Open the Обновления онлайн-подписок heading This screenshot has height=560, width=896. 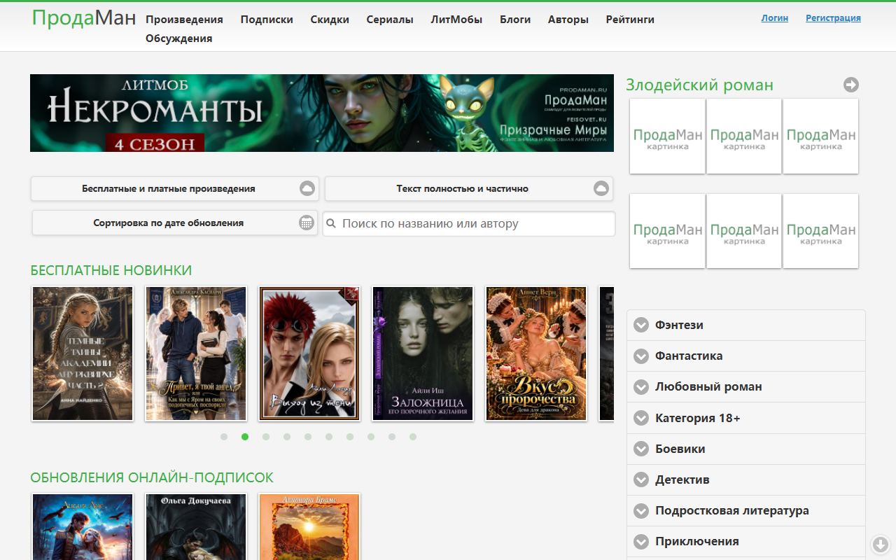[152, 477]
